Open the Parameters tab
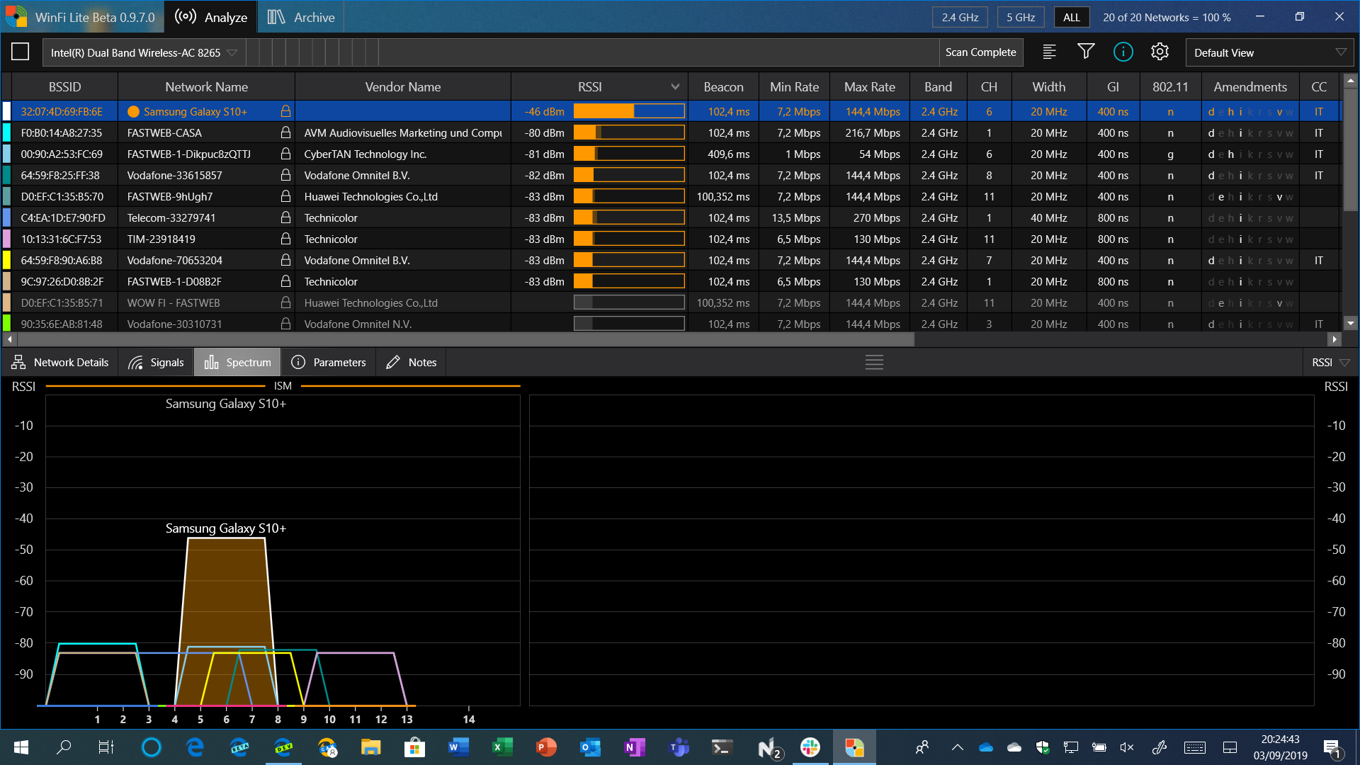1360x765 pixels. pos(329,363)
